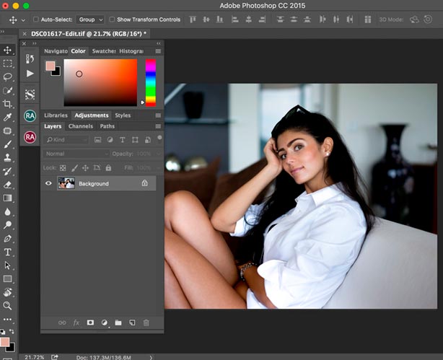Check Show Transform Controls
Image resolution: width=443 pixels, height=360 pixels.
(x=111, y=19)
